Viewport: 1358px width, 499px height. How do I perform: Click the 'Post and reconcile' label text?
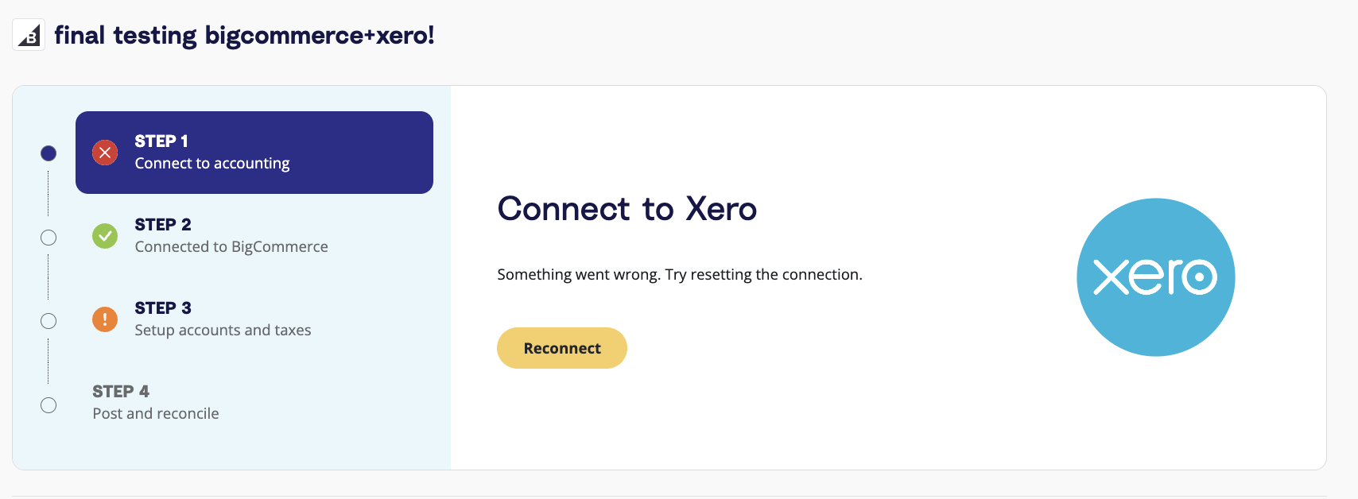click(x=156, y=414)
